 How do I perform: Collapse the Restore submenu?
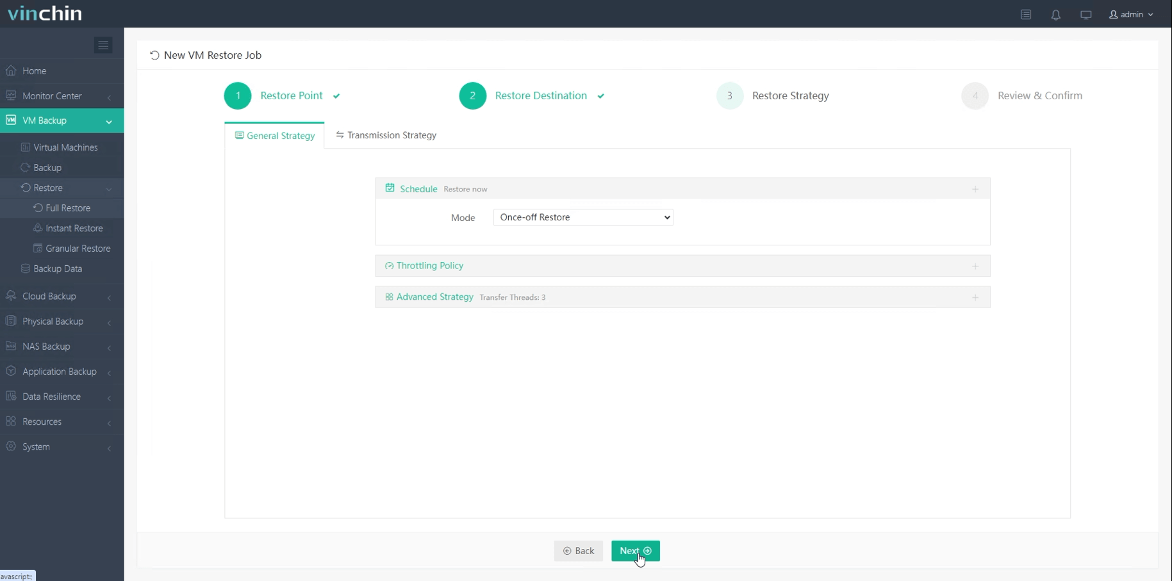(62, 188)
